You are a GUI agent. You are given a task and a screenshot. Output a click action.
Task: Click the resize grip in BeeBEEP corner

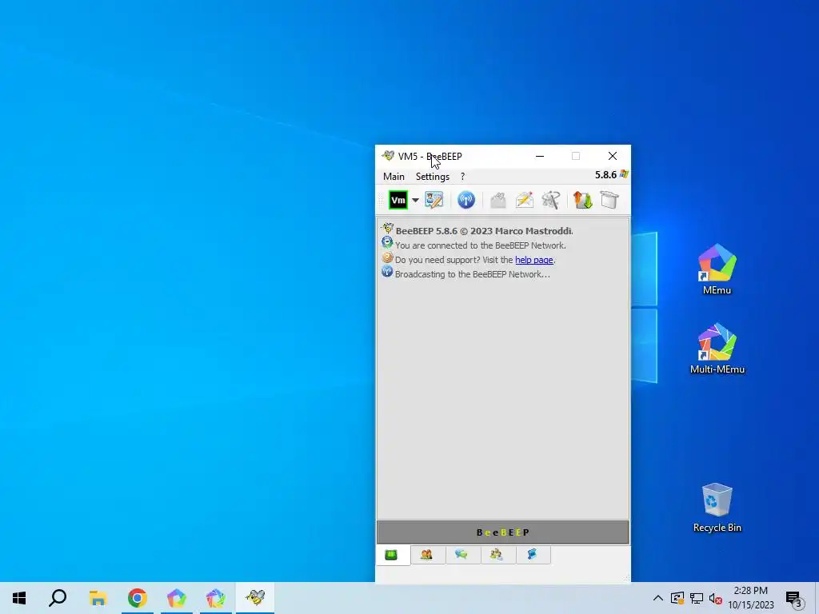627,579
